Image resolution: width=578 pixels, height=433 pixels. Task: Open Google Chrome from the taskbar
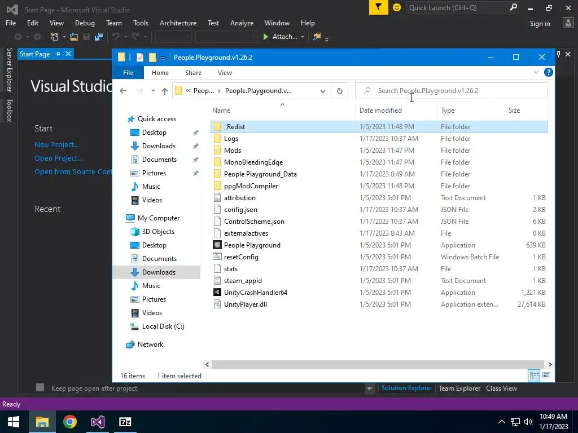(69, 422)
